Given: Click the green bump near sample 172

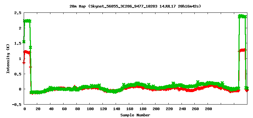Looking at the screenshot, I should (x=137, y=83).
